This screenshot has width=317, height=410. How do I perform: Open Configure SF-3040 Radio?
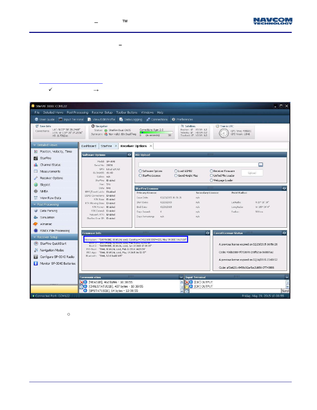(54, 257)
